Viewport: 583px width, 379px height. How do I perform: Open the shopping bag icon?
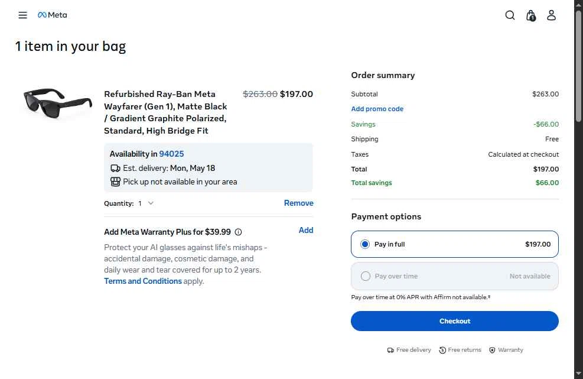point(531,15)
